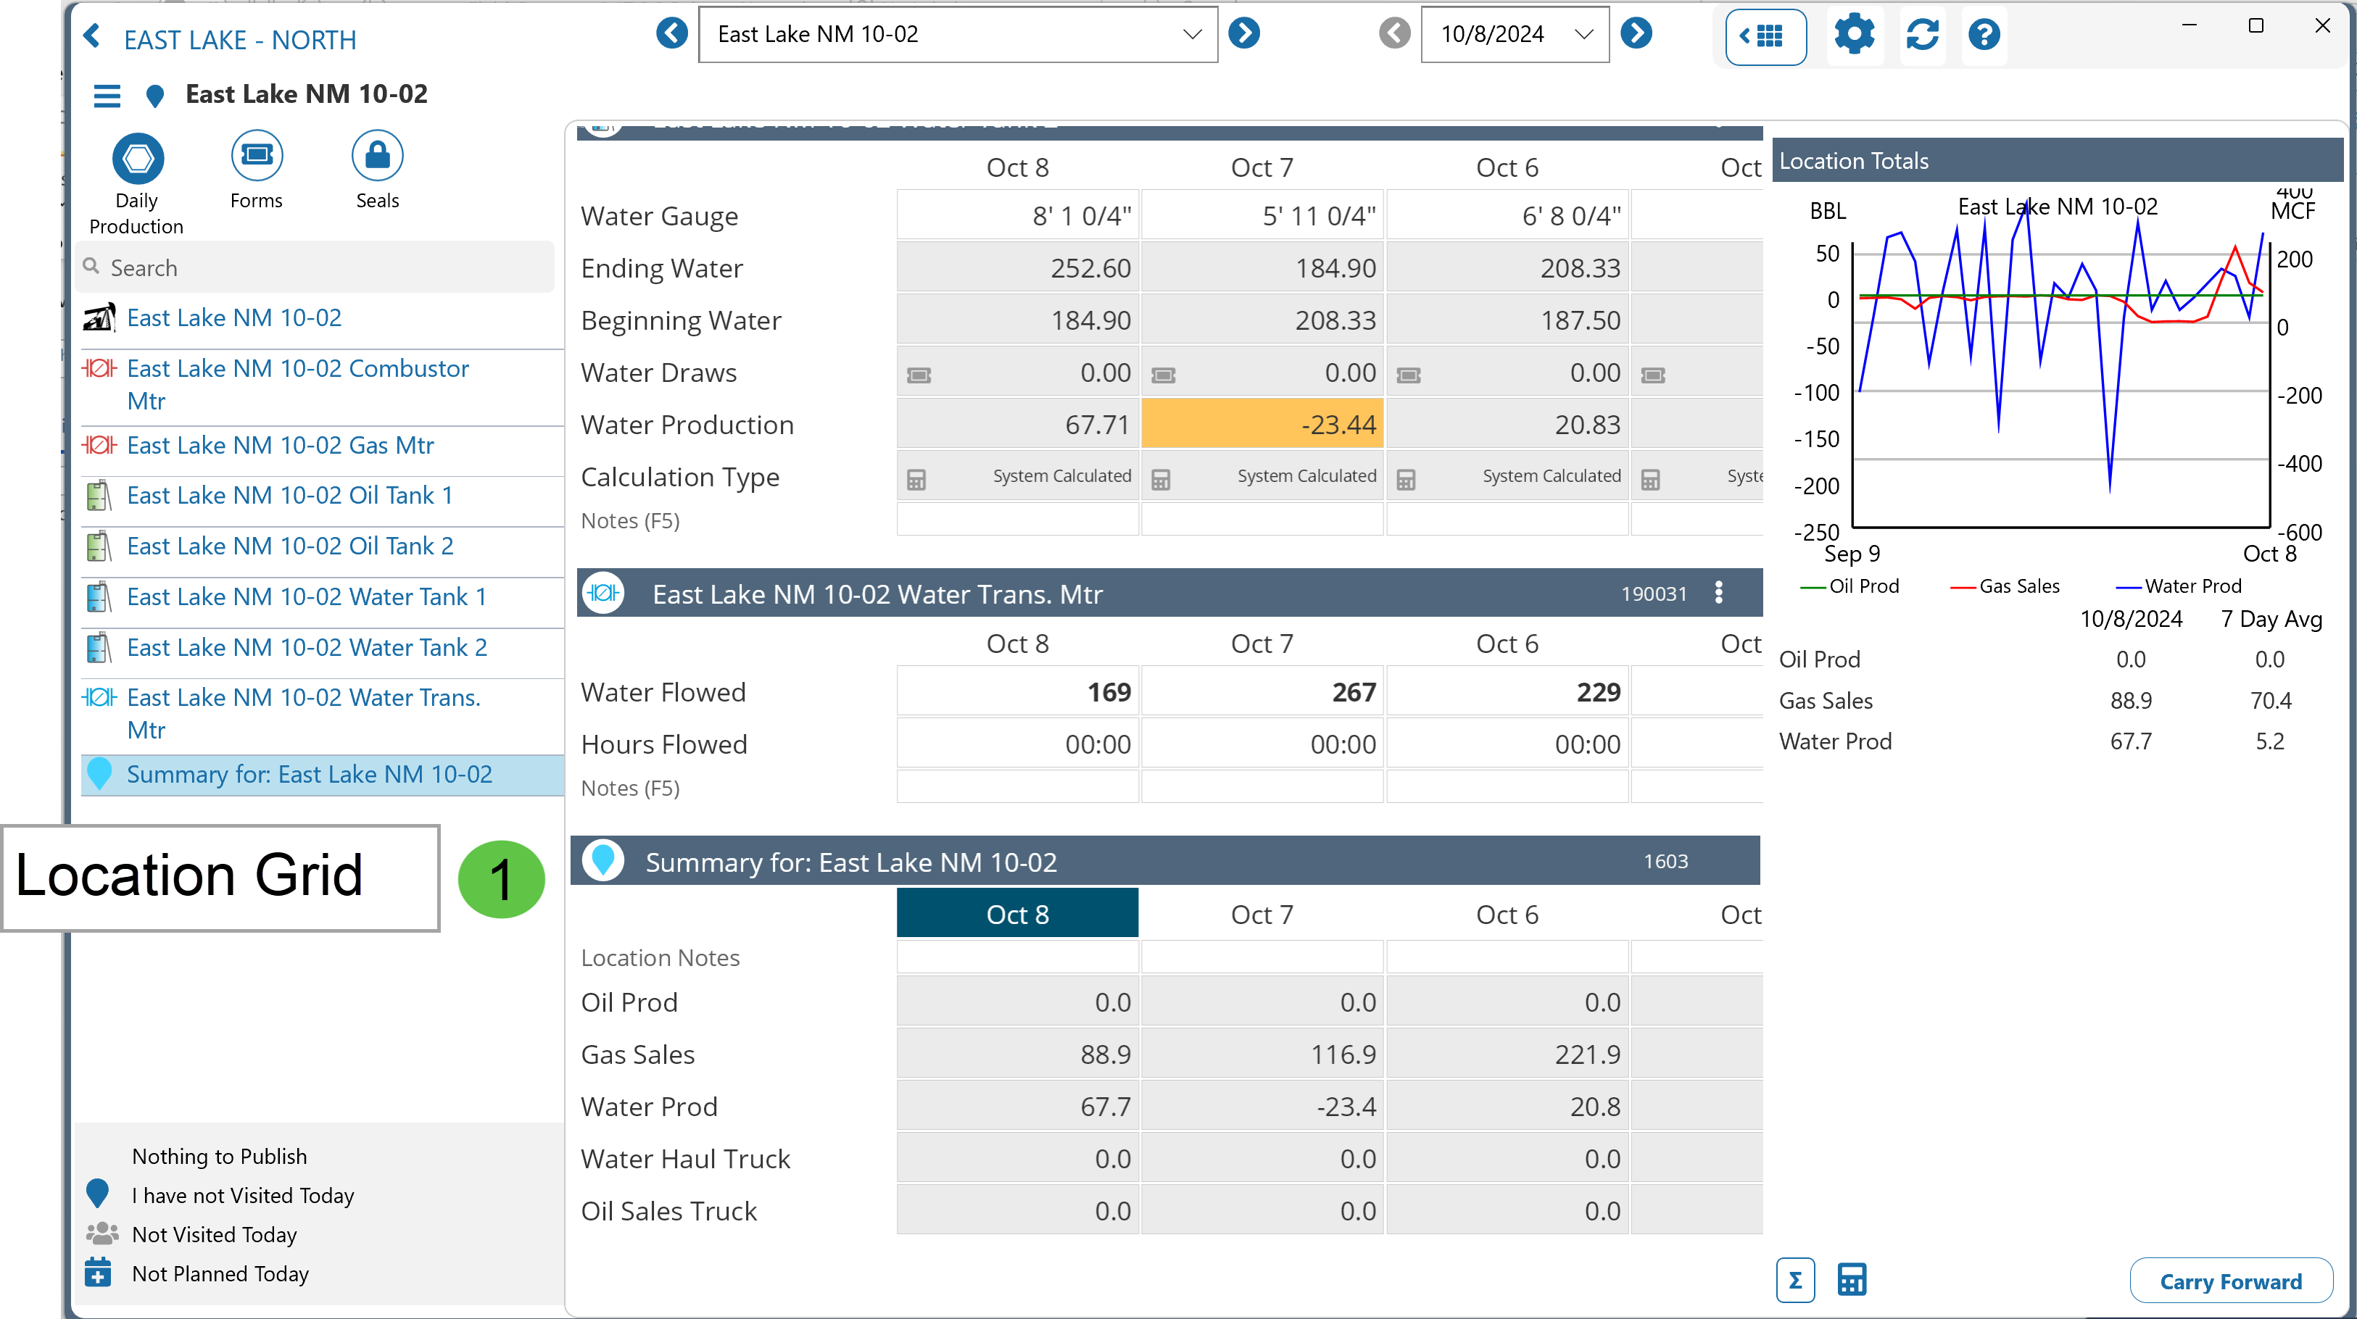The height and width of the screenshot is (1319, 2357).
Task: Click the refresh arrows icon
Action: 1921,35
